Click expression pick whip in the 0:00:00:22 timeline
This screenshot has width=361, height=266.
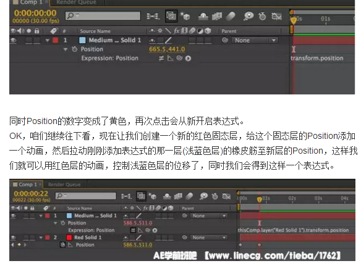point(148,230)
